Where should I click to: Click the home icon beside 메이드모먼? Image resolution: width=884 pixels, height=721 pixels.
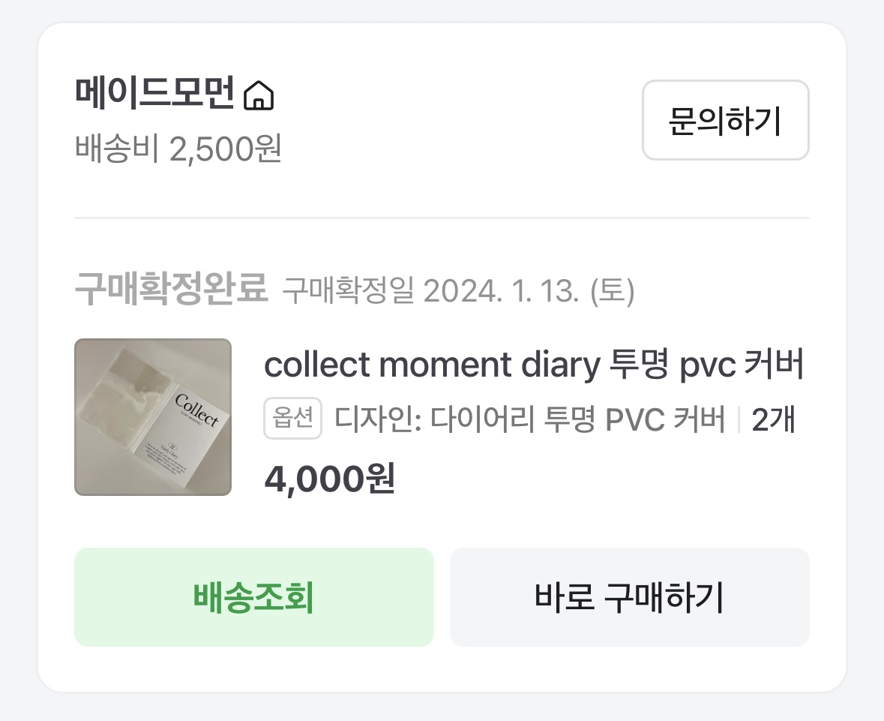(x=259, y=96)
